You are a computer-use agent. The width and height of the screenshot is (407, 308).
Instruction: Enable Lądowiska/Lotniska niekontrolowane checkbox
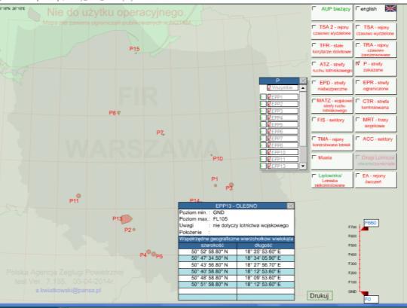(314, 175)
